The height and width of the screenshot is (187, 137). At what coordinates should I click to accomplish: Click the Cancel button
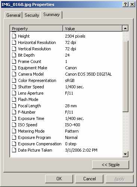(x=90, y=179)
